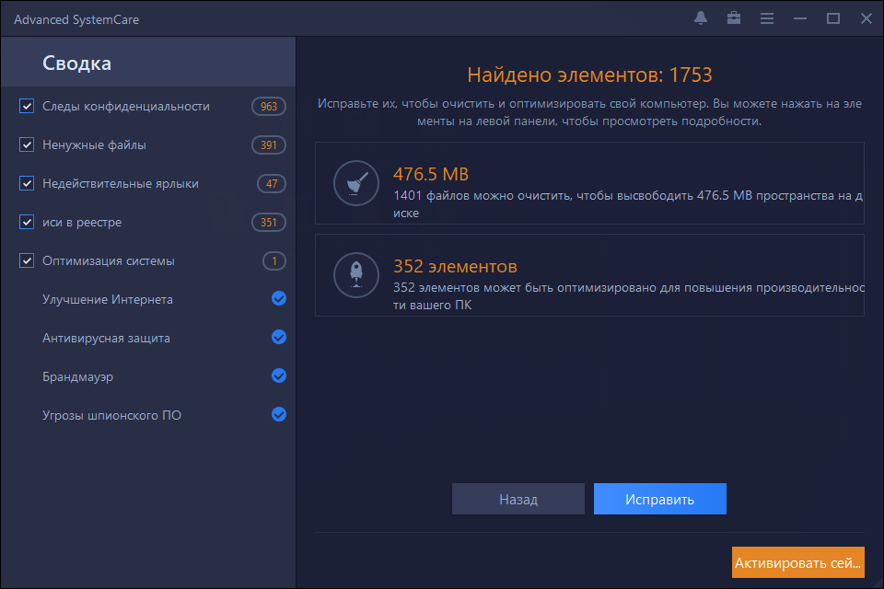Click the 963 count badge
This screenshot has height=589, width=884.
(268, 106)
